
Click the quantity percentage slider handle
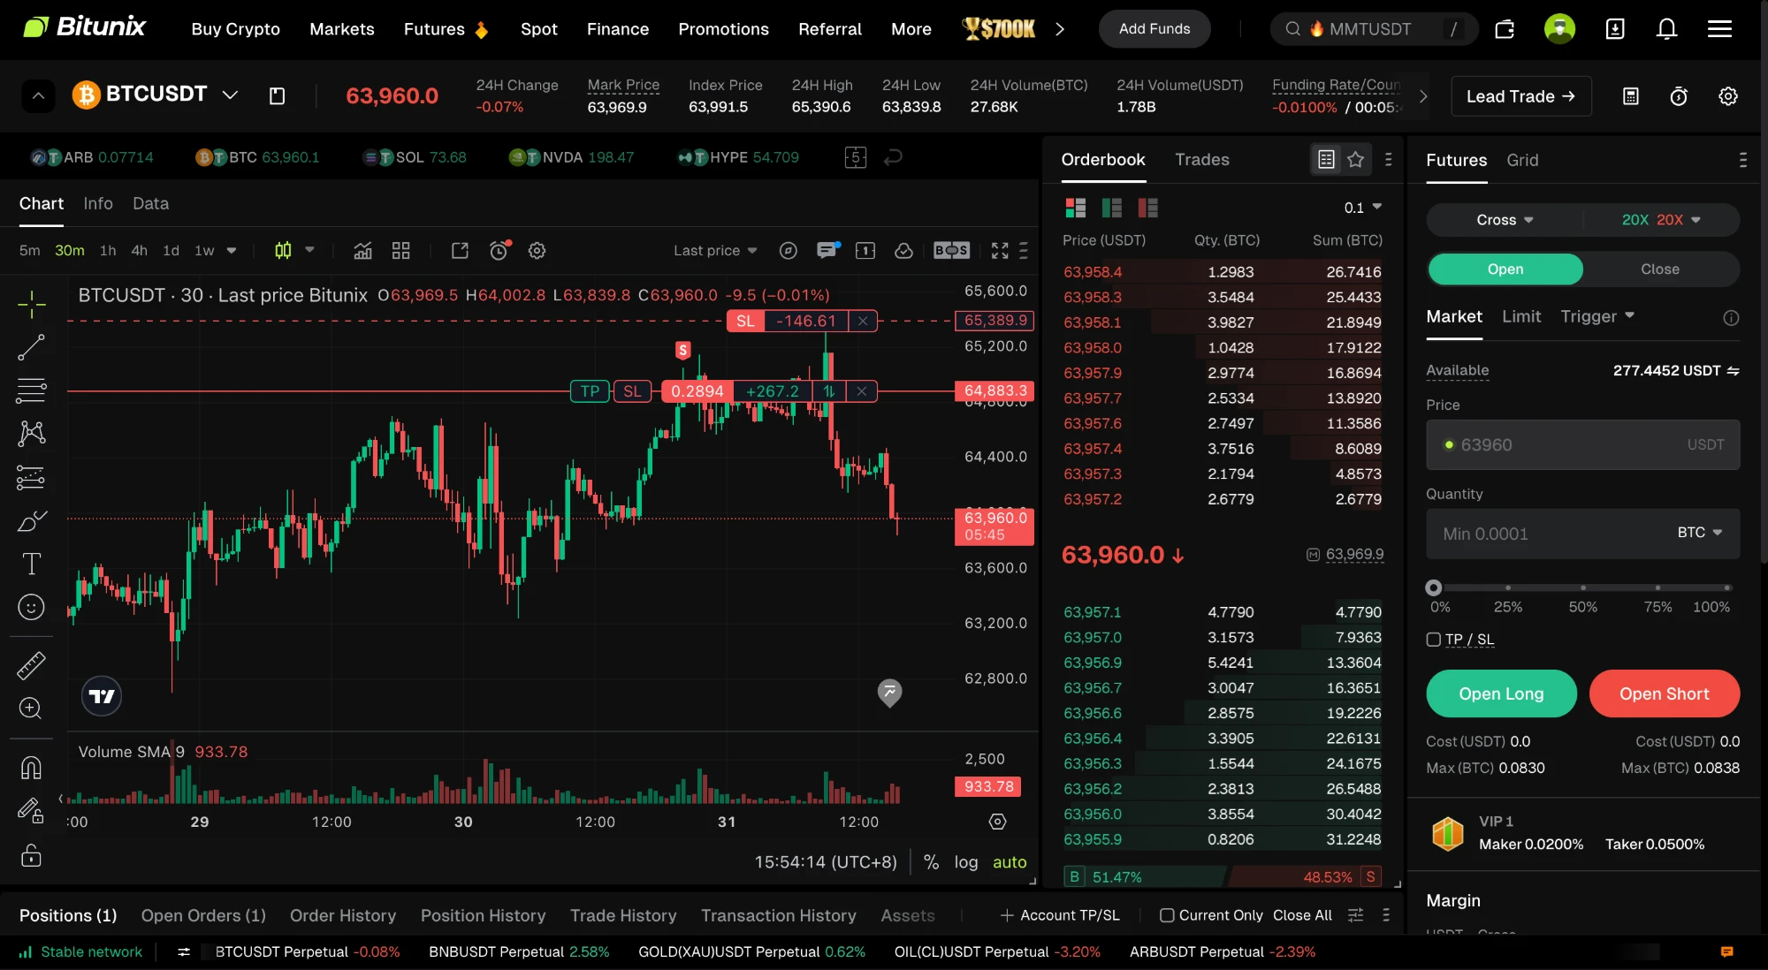(1434, 587)
